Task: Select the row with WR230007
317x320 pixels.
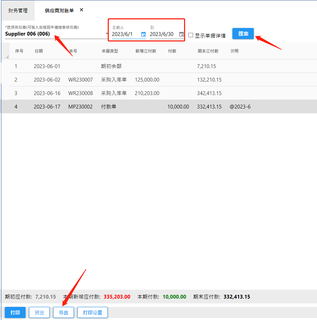Action: 80,80
